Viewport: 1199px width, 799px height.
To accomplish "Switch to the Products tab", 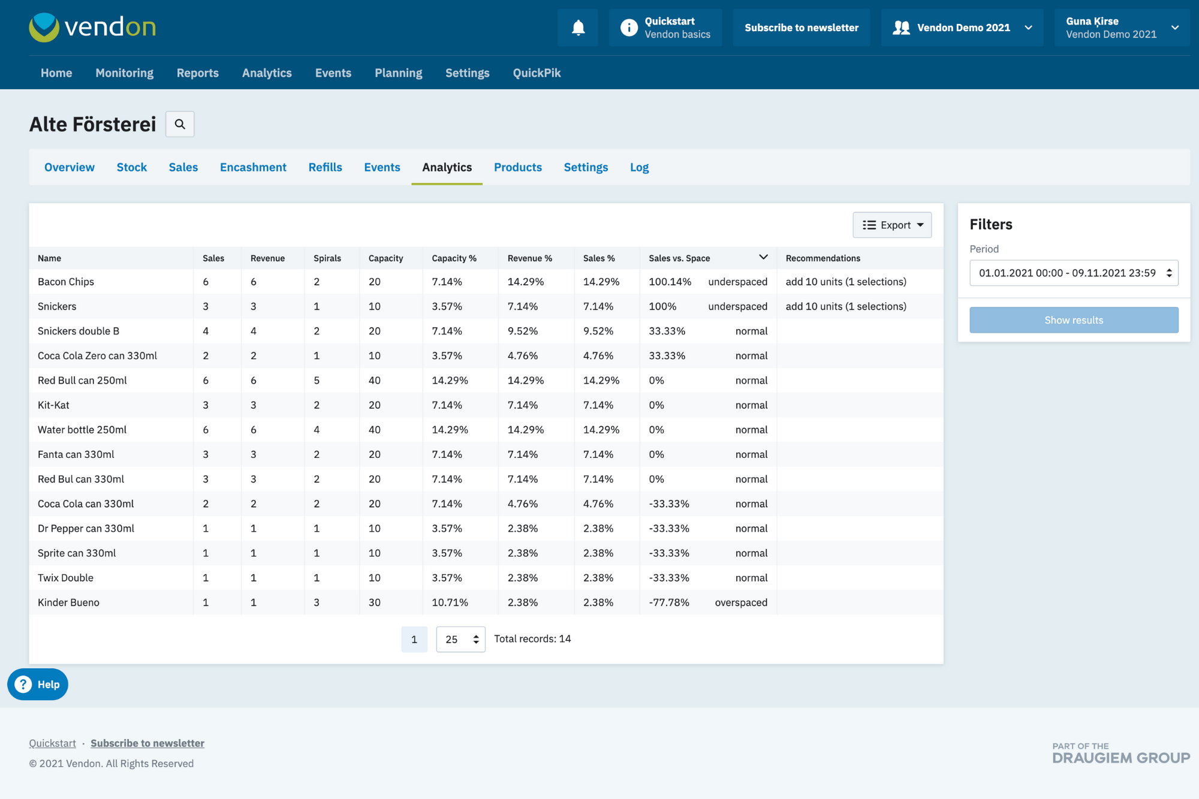I will pos(518,167).
